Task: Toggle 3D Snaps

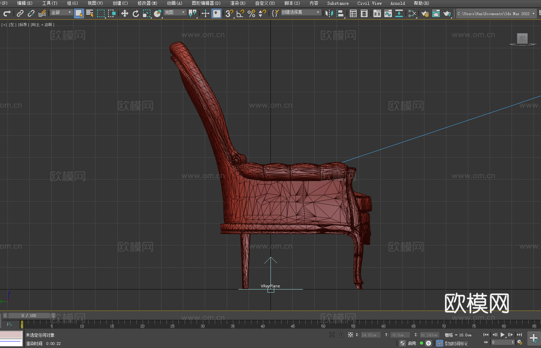Action: pyautogui.click(x=229, y=13)
